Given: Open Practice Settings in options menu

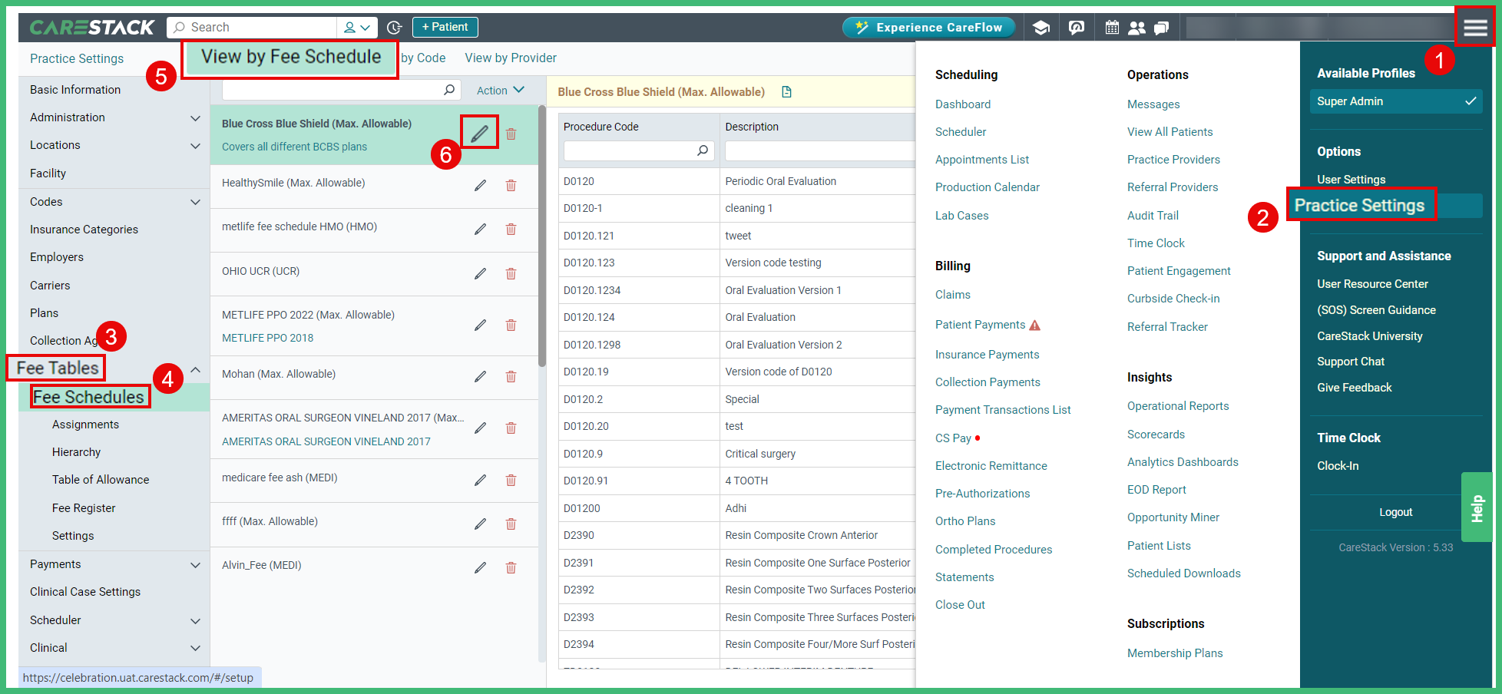Looking at the screenshot, I should point(1359,206).
